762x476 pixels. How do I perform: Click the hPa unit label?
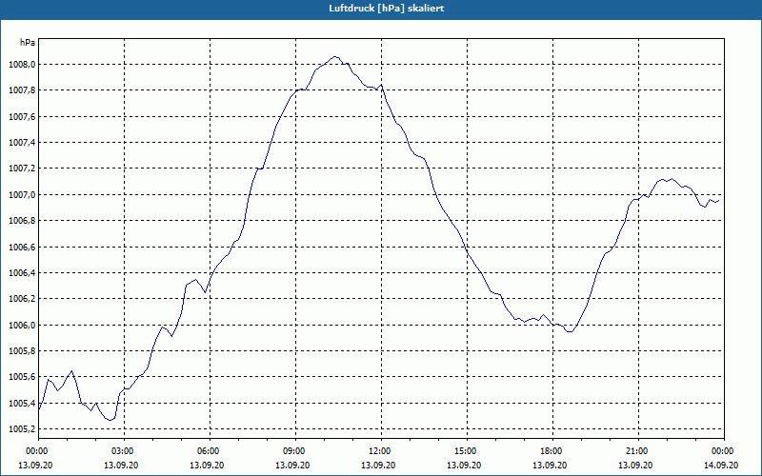coord(28,43)
